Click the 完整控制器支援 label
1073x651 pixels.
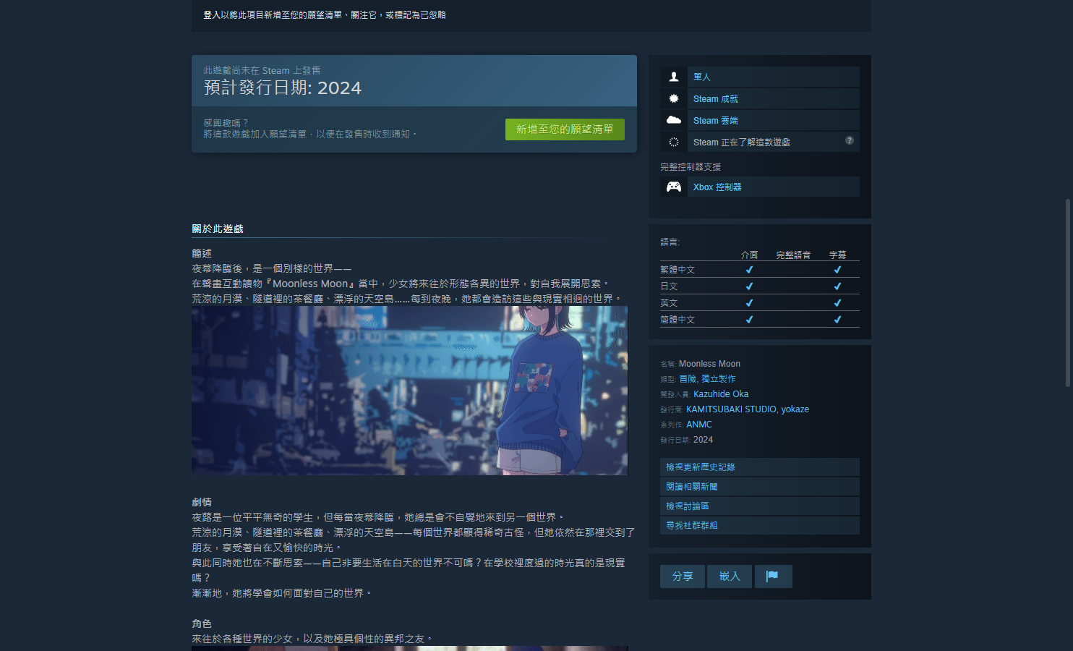click(691, 167)
